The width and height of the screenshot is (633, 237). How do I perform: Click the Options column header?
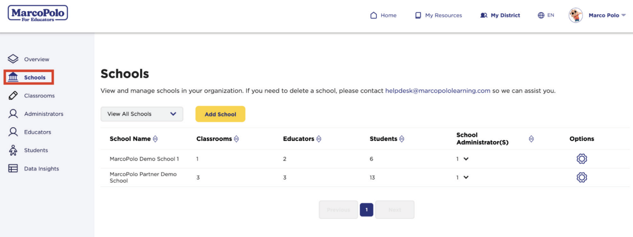click(x=582, y=139)
